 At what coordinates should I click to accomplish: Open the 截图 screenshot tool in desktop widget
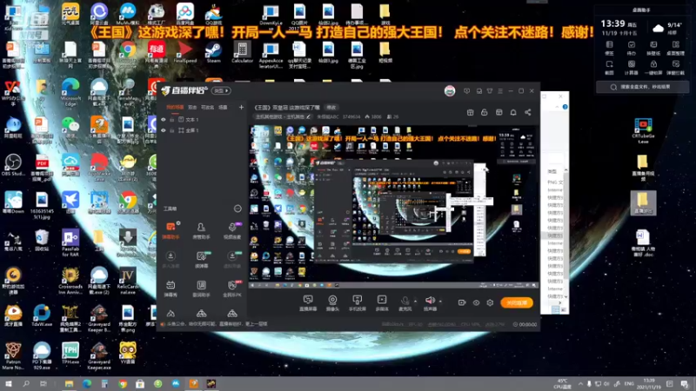[610, 67]
